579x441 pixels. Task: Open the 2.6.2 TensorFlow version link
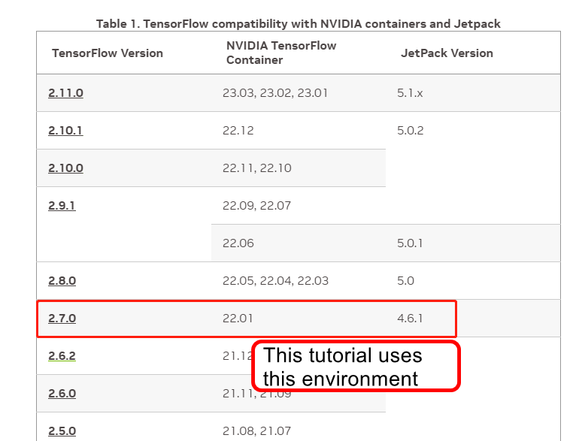coord(62,356)
